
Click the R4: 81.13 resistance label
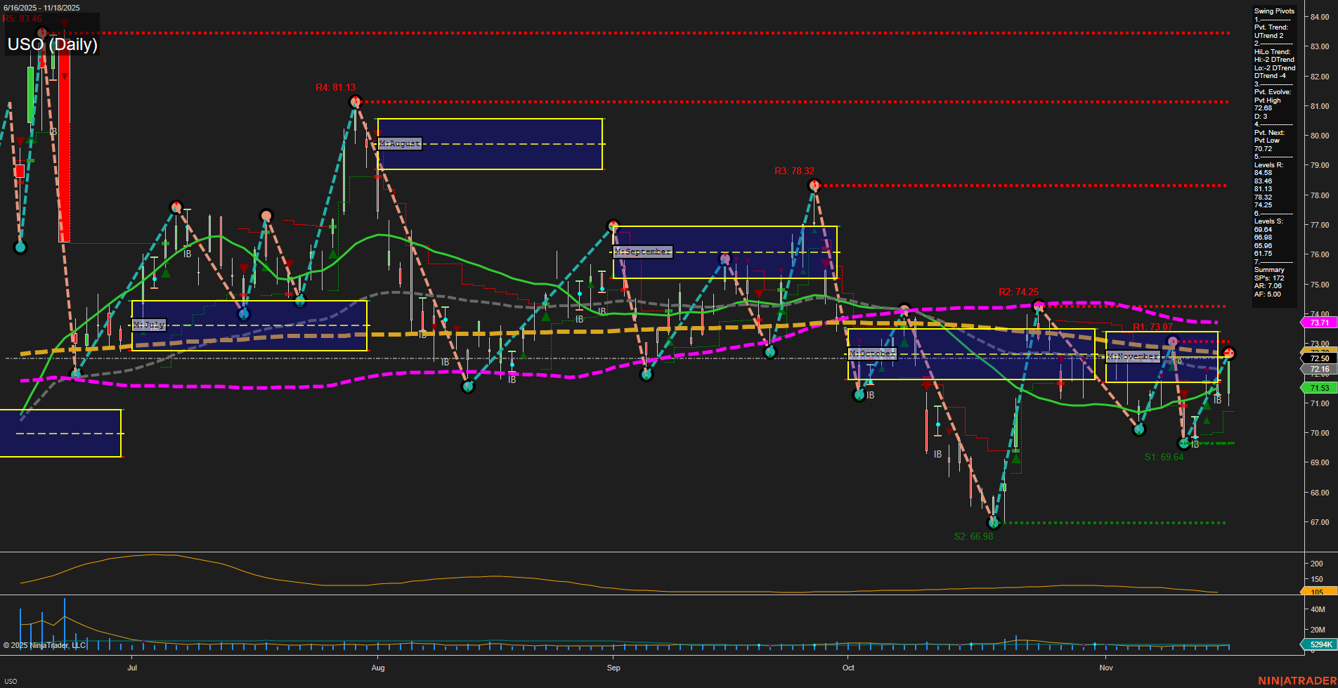[x=336, y=89]
